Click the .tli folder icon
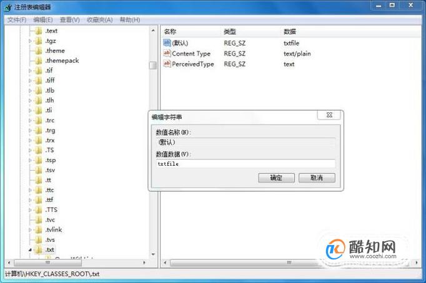This screenshot has height=283, width=426. pyautogui.click(x=39, y=110)
